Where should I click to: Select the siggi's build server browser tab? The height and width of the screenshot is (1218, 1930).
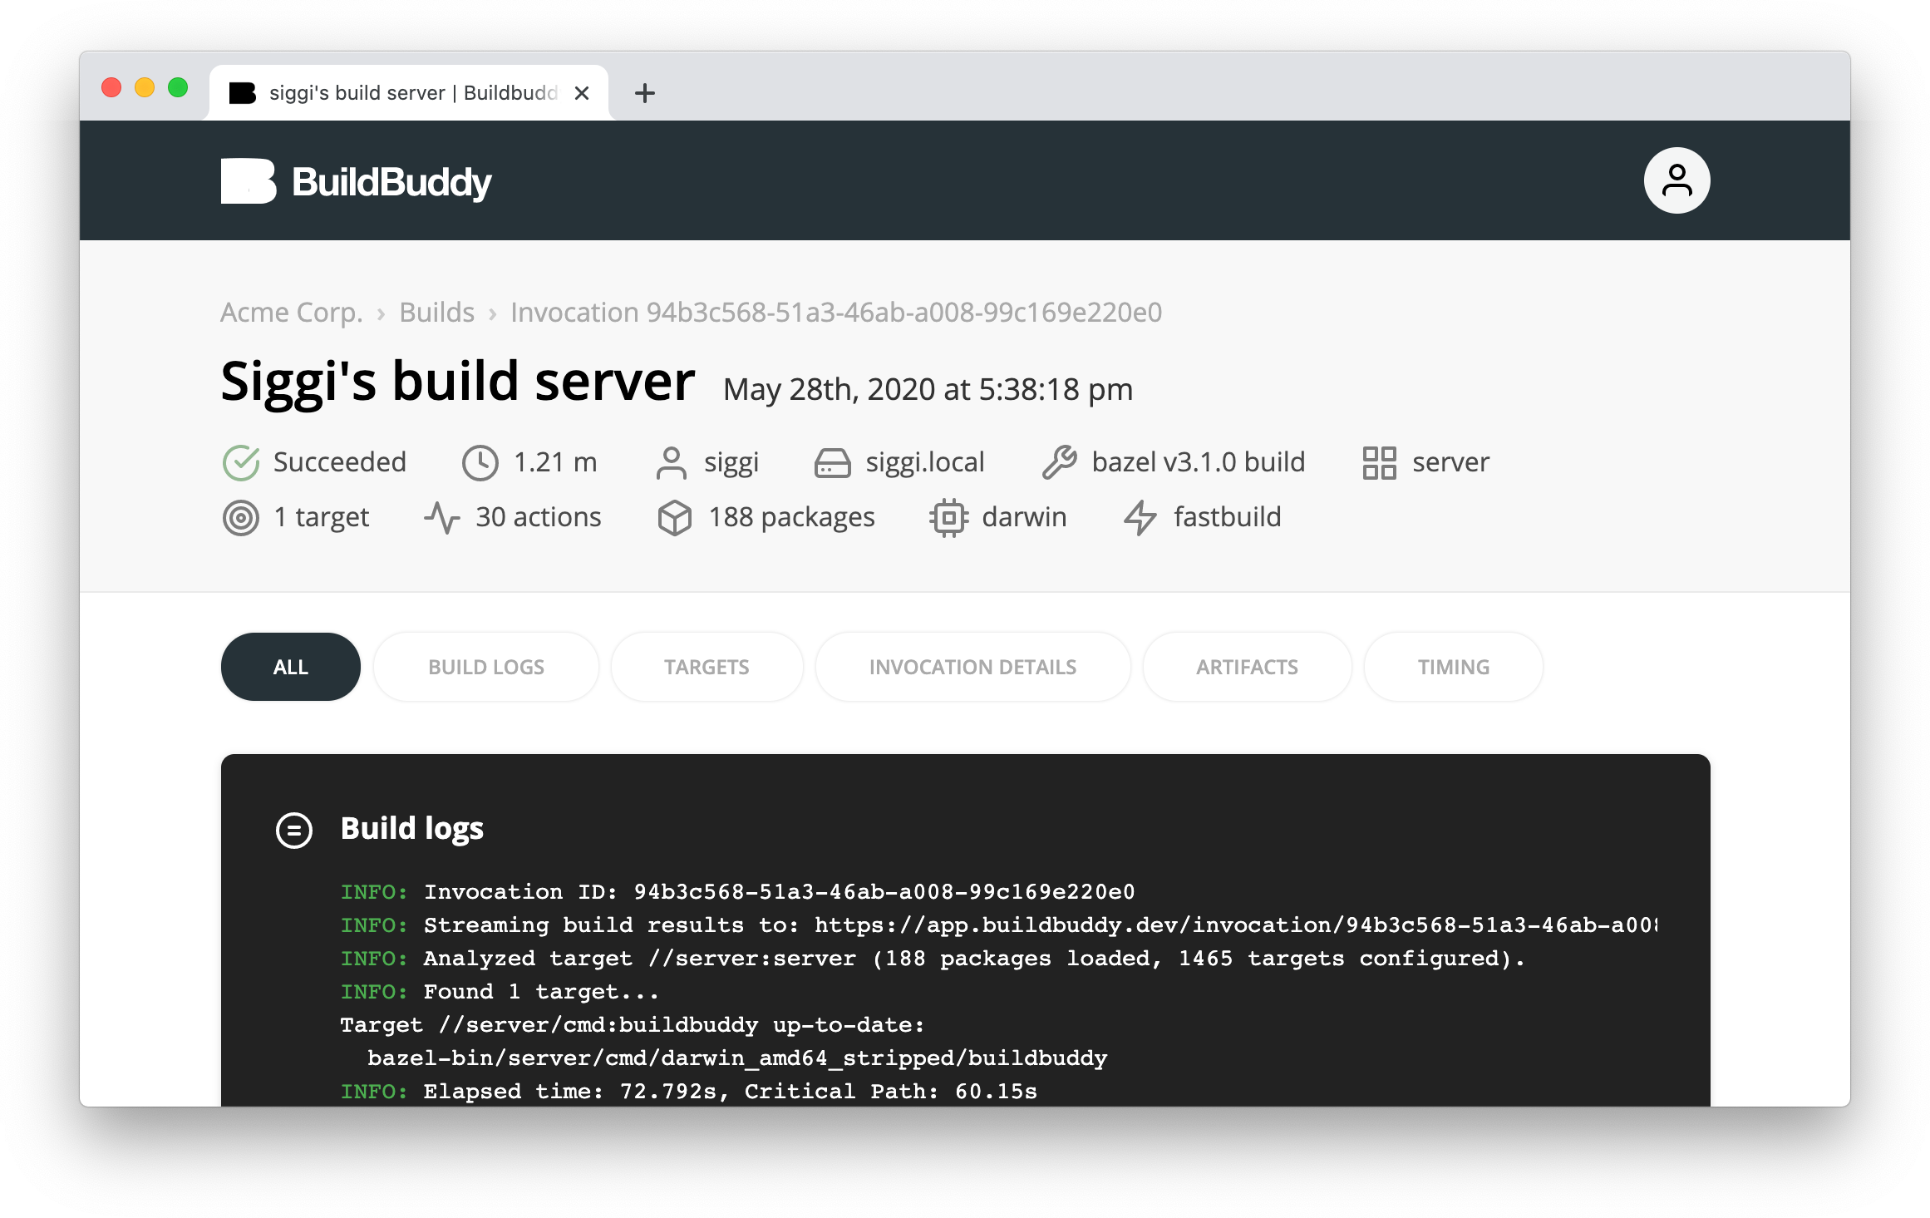409,93
